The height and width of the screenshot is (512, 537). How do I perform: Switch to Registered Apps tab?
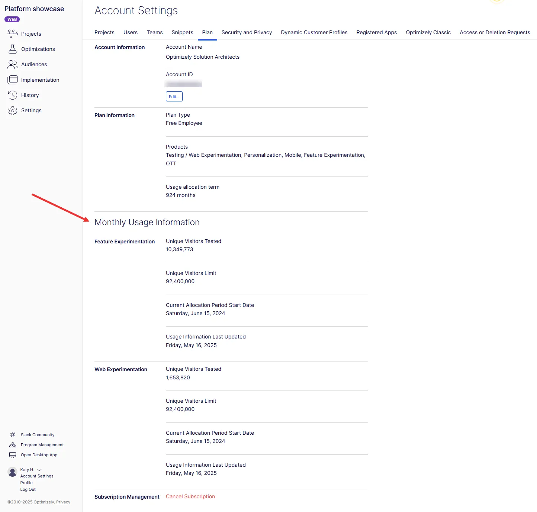(377, 32)
